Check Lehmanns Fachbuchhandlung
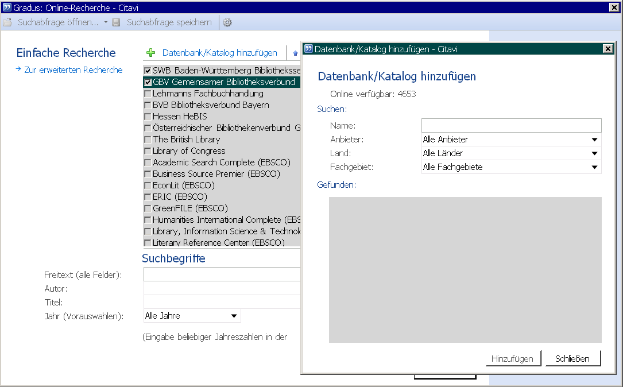 [148, 94]
